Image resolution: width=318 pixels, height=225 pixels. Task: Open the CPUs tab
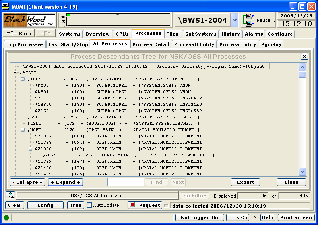pyautogui.click(x=122, y=34)
